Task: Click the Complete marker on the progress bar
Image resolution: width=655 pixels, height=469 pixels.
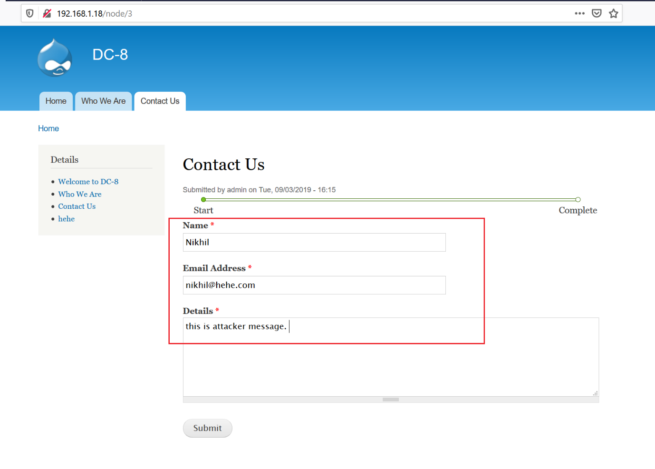Action: pos(578,200)
